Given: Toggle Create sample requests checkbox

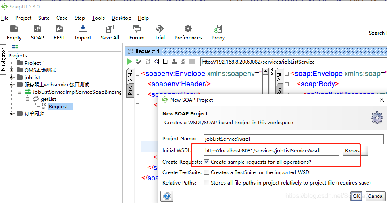Looking at the screenshot, I should coord(206,162).
